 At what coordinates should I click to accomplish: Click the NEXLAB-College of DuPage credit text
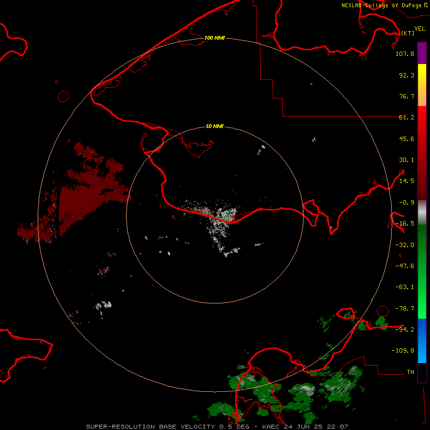click(x=382, y=5)
